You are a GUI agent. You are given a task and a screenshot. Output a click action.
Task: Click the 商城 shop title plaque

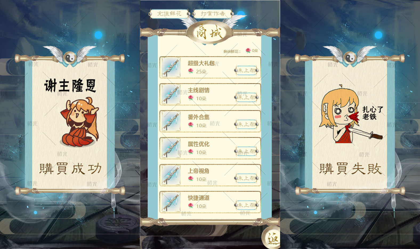(x=209, y=33)
